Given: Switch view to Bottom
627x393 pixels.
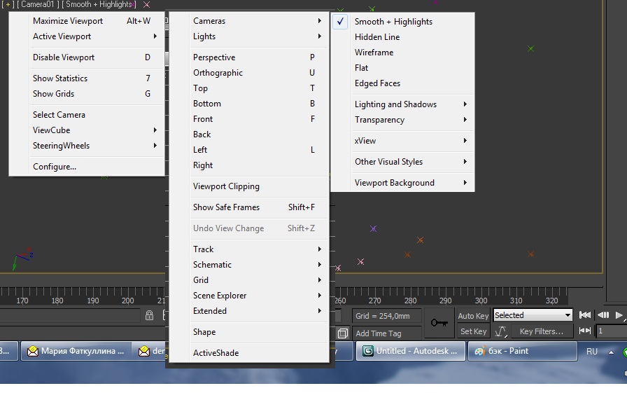Looking at the screenshot, I should (x=250, y=104).
